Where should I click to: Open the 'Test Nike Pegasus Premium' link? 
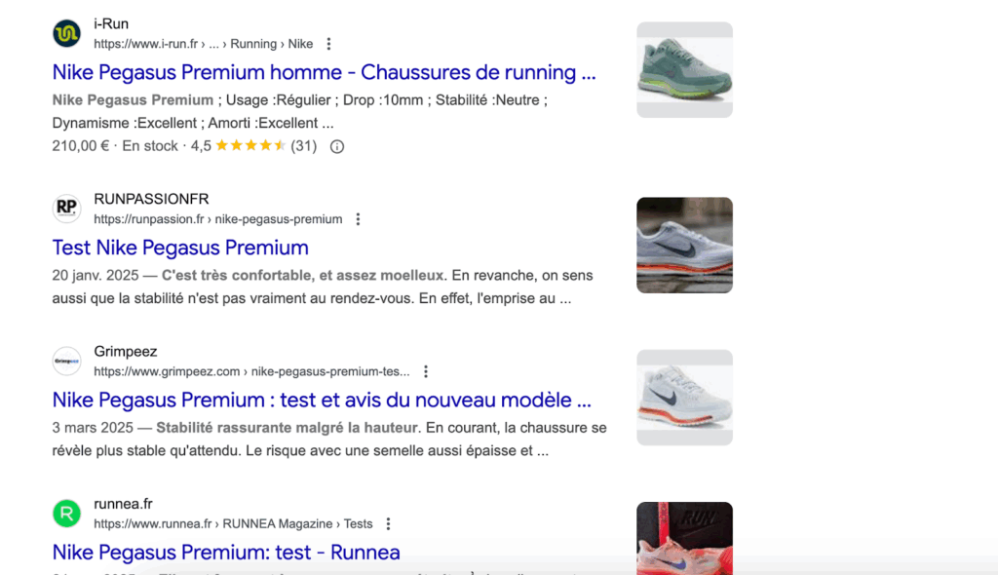pyautogui.click(x=180, y=248)
